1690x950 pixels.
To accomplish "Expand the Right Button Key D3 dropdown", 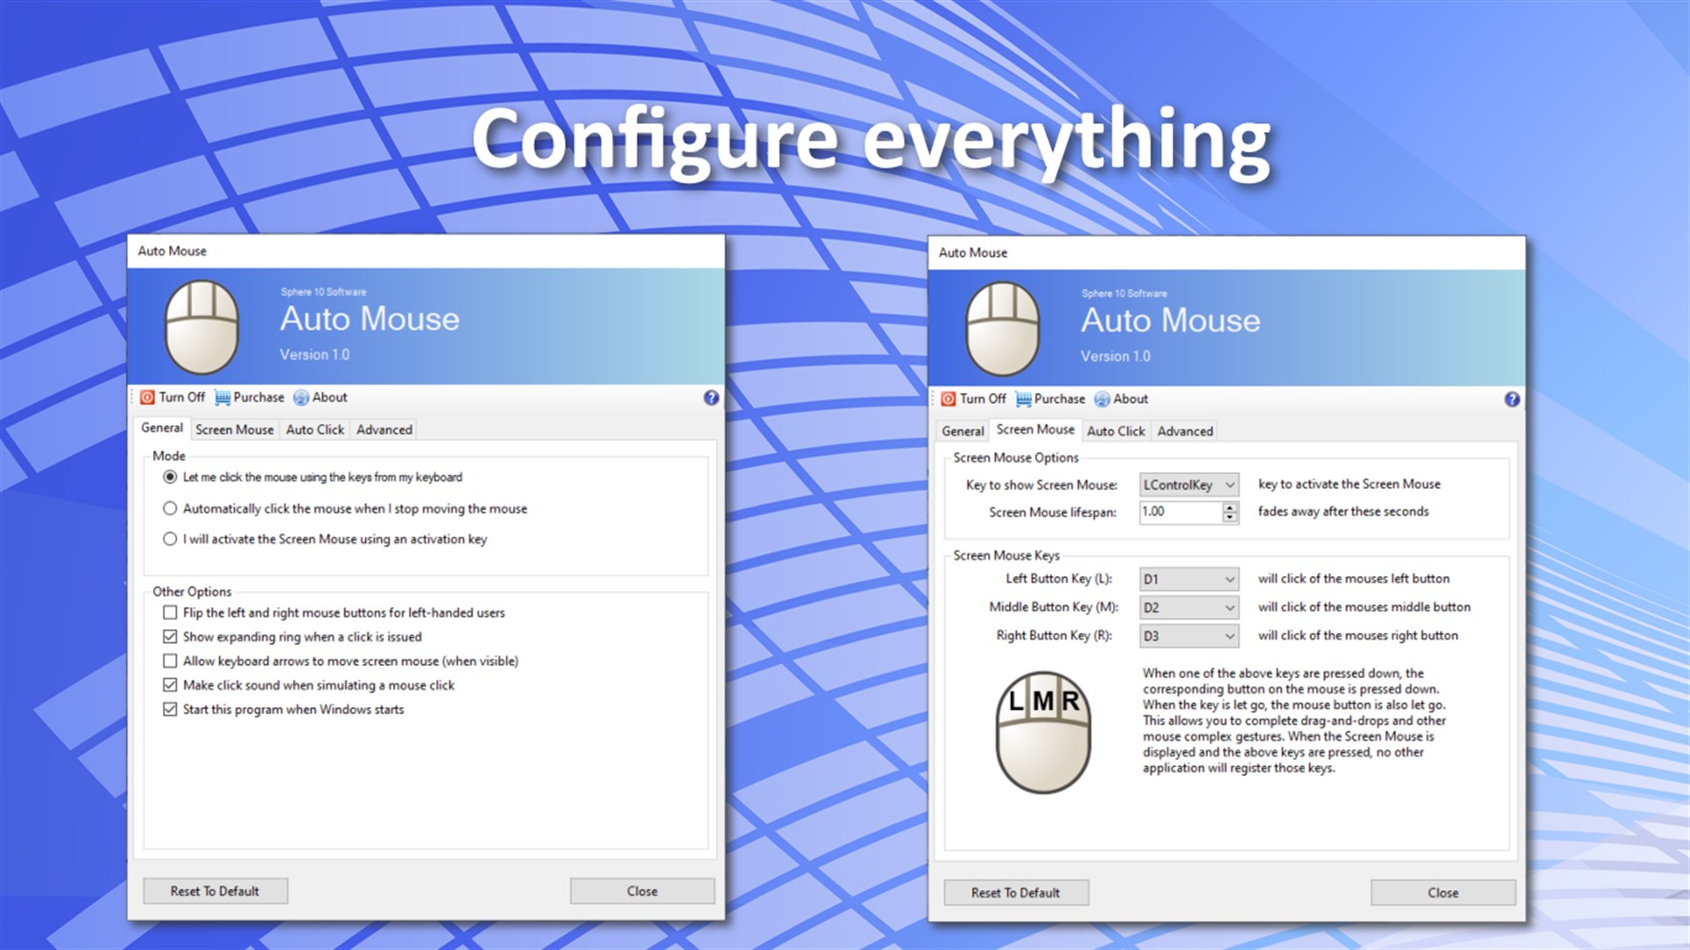I will (x=1229, y=636).
